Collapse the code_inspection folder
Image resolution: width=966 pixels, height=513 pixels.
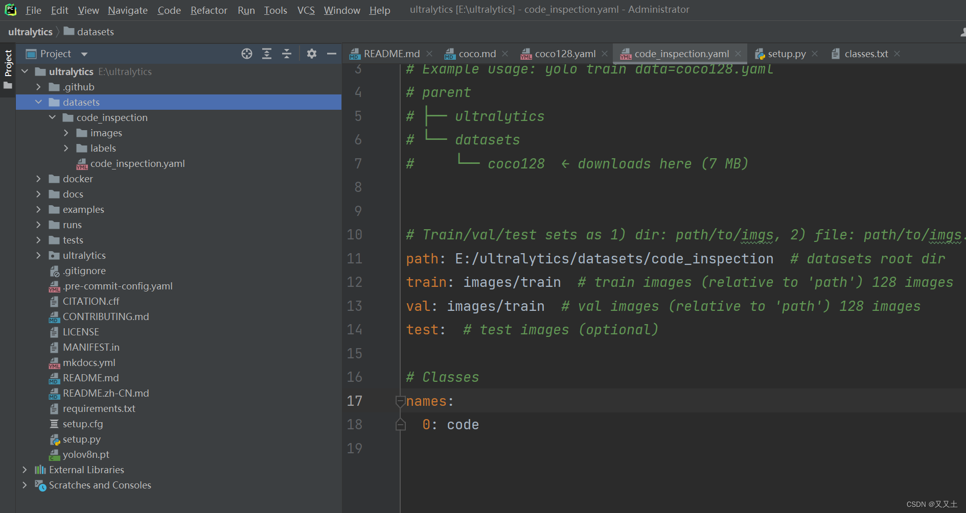(x=52, y=117)
